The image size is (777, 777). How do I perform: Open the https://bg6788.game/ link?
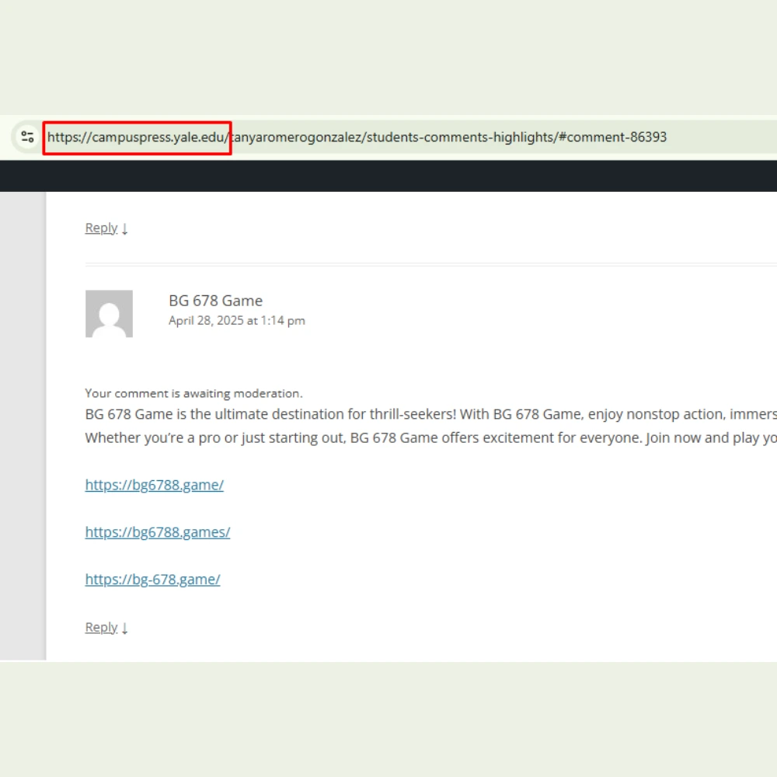(154, 485)
